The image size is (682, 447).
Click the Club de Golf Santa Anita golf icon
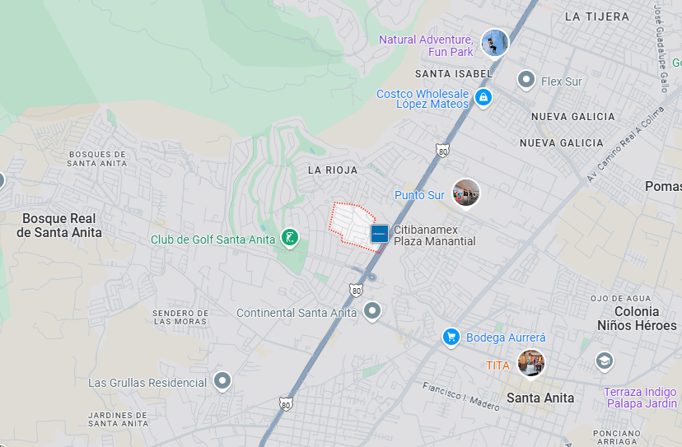290,238
